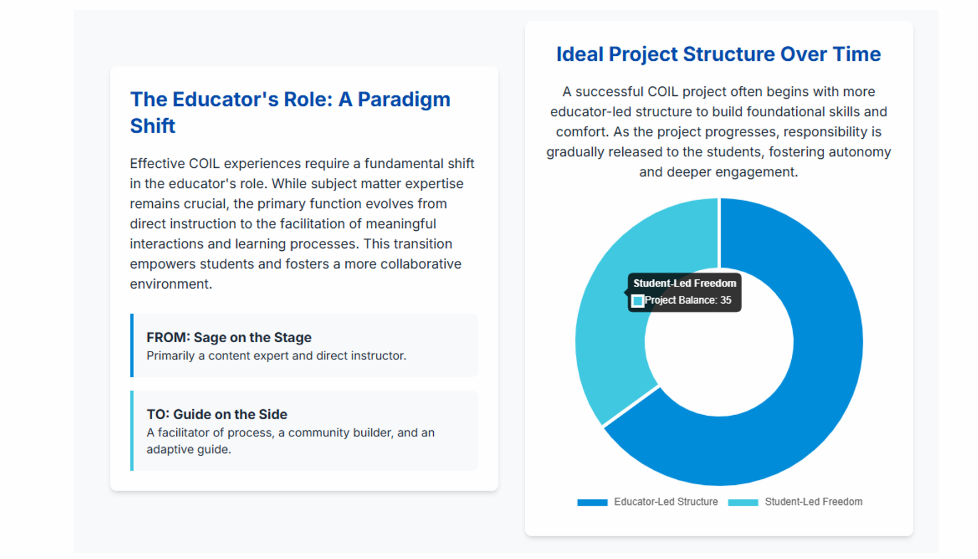
Task: Click the small color box in the tooltip
Action: coord(638,301)
